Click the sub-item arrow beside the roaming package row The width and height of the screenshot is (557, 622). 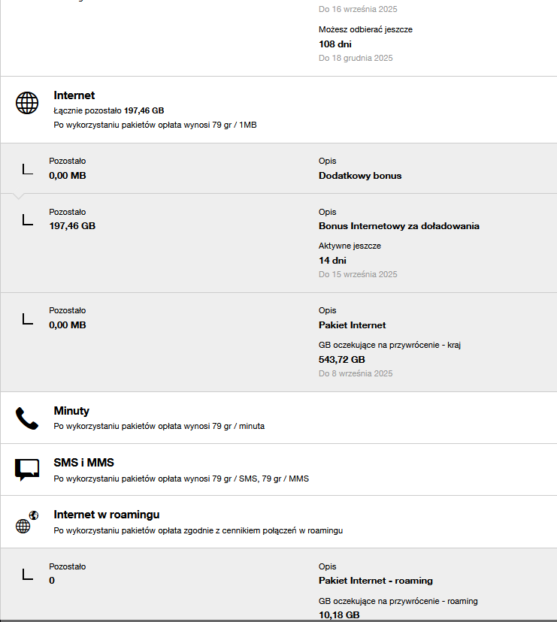click(x=28, y=575)
